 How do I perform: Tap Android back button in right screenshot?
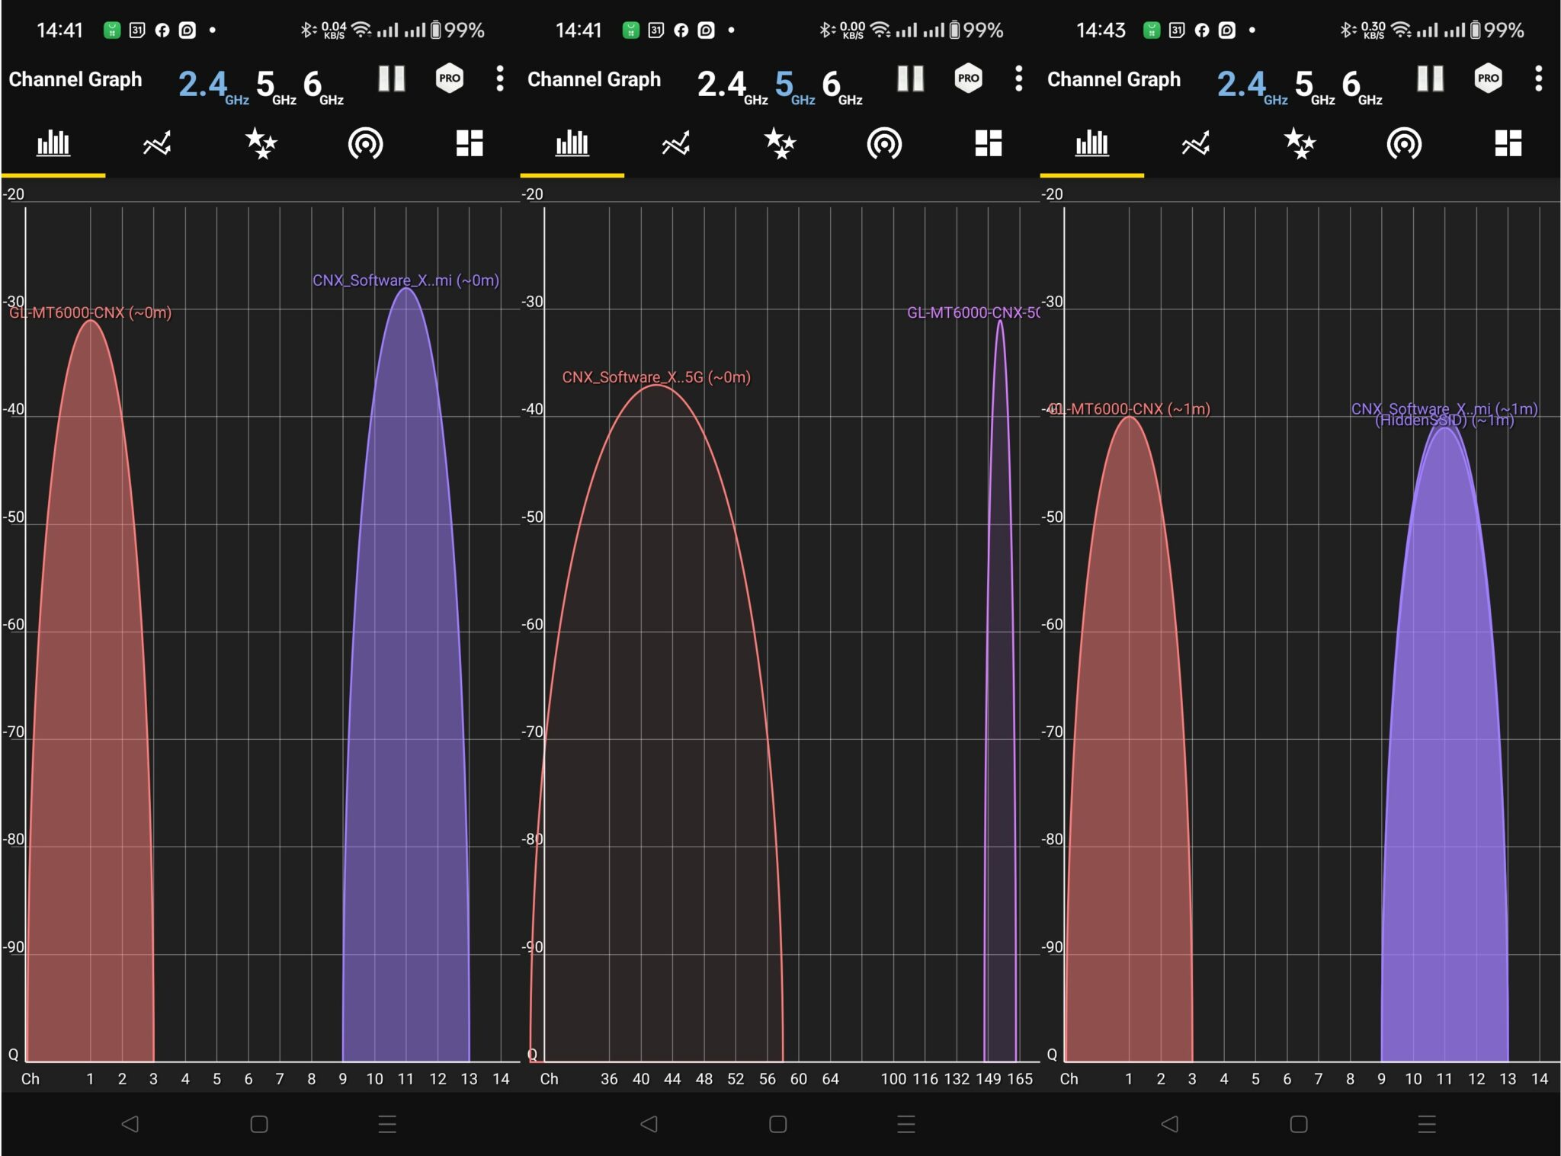[1170, 1123]
